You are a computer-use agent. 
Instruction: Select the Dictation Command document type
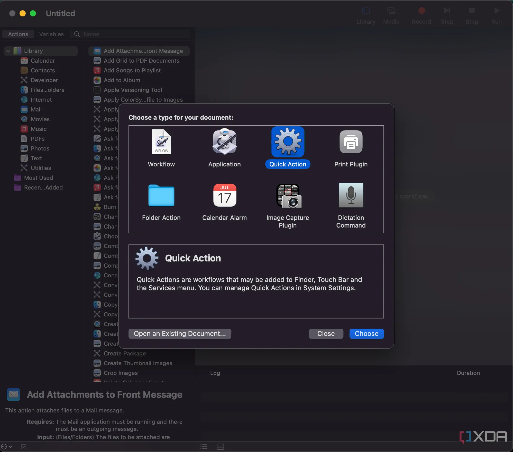pos(351,206)
